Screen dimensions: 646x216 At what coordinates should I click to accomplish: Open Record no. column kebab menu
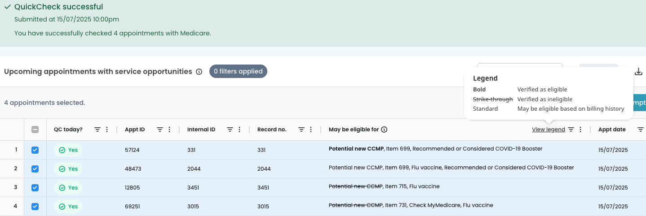coord(311,130)
